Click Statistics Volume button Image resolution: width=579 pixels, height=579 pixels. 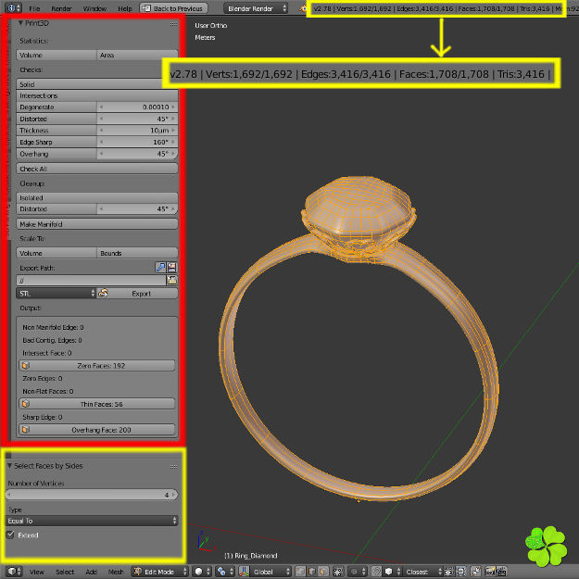[57, 55]
